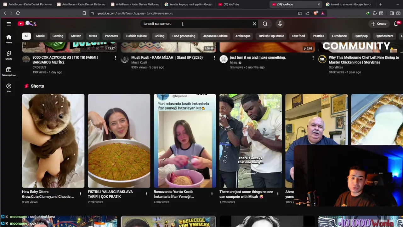Viewport: 403px width, 227px height.
Task: Select the Grilling chip
Action: (x=159, y=36)
